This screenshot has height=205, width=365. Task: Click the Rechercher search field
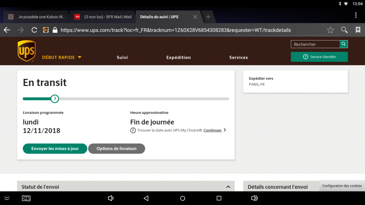click(x=315, y=44)
